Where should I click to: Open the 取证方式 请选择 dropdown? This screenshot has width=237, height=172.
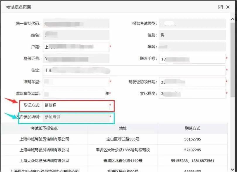point(76,105)
